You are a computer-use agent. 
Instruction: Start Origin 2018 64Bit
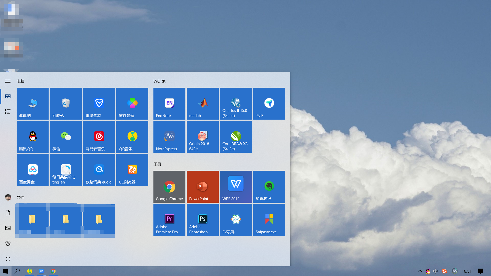tap(202, 137)
